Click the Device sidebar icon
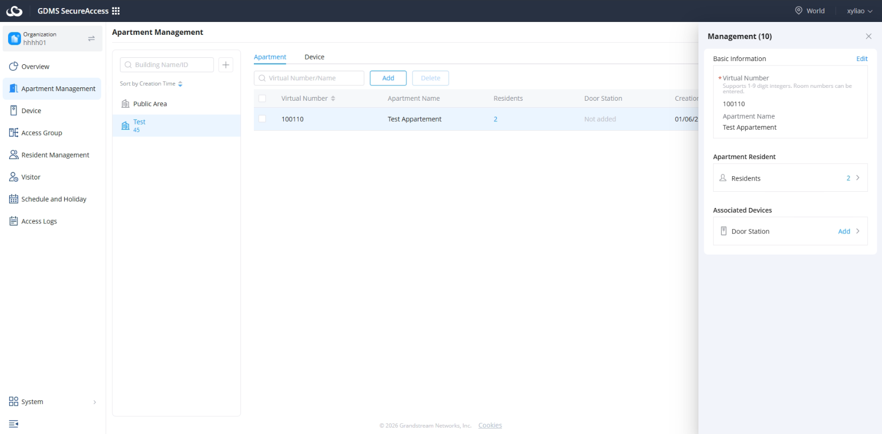 13,110
